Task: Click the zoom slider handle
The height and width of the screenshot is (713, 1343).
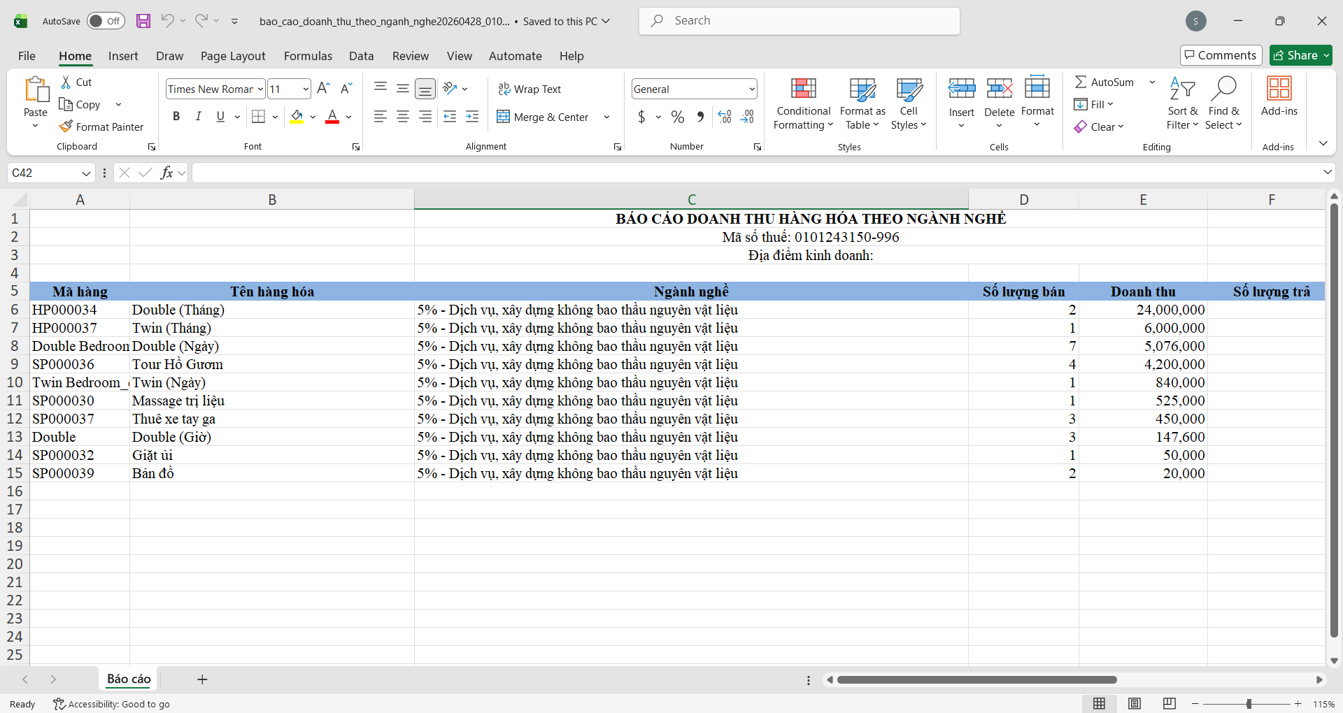Action: pyautogui.click(x=1249, y=704)
